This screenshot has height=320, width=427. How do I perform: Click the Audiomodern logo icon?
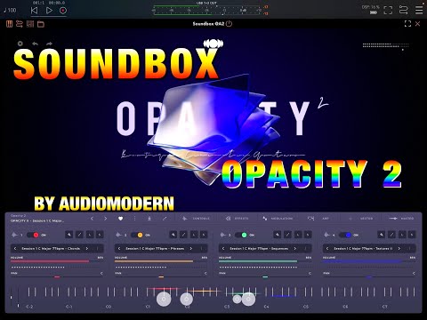click(213, 44)
